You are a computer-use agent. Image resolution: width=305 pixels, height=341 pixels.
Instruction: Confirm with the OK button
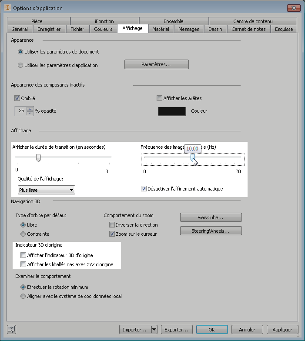coord(212,330)
